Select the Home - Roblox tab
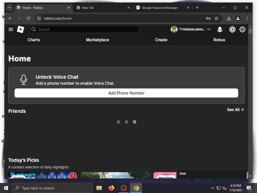Viewport: 257px width, 193px height. pos(43,8)
